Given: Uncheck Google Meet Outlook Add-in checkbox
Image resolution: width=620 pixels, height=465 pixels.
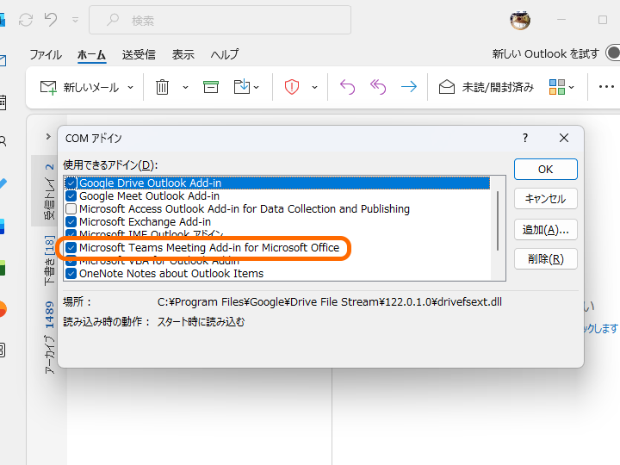Looking at the screenshot, I should tap(71, 195).
